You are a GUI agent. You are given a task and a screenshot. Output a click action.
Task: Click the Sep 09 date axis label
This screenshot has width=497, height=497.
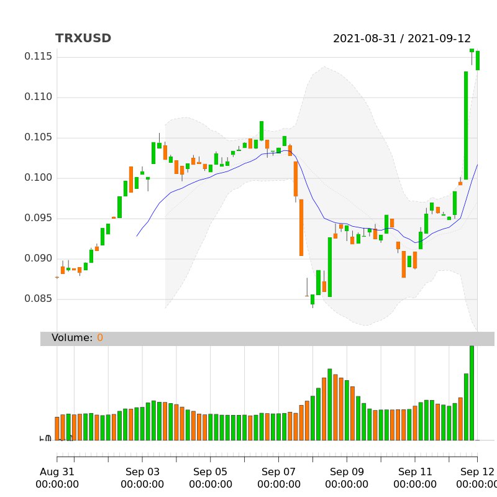tap(347, 478)
